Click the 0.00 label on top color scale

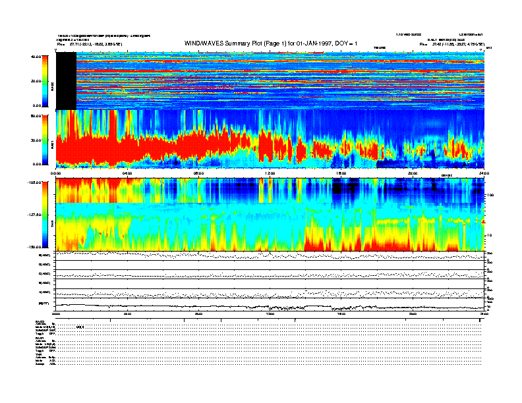(x=37, y=105)
